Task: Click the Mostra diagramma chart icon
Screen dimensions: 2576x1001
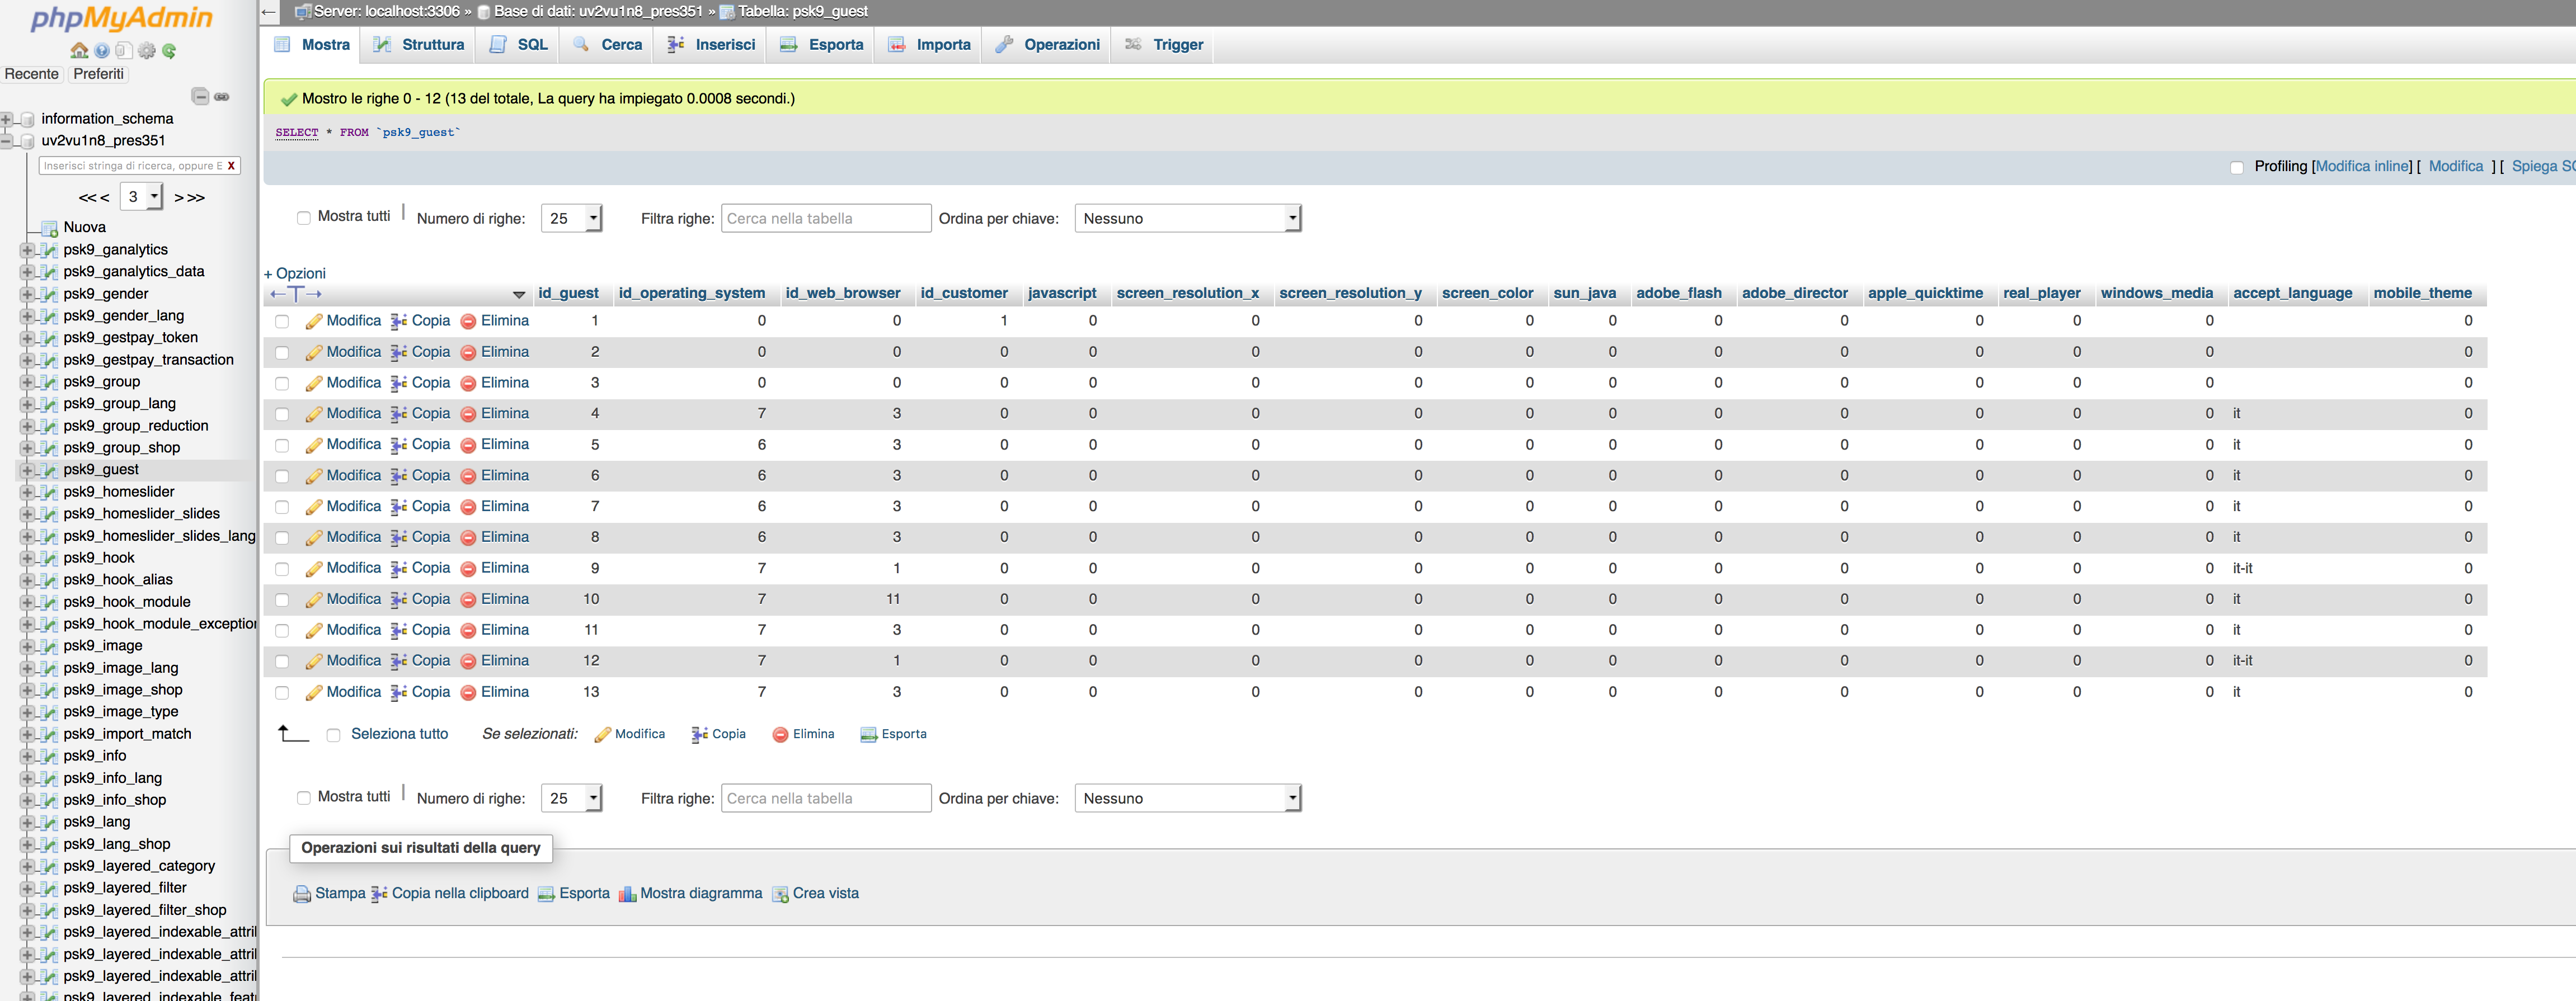Action: click(627, 894)
